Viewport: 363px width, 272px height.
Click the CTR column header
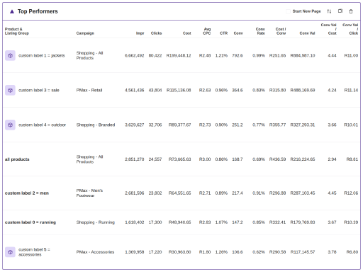[x=223, y=33]
